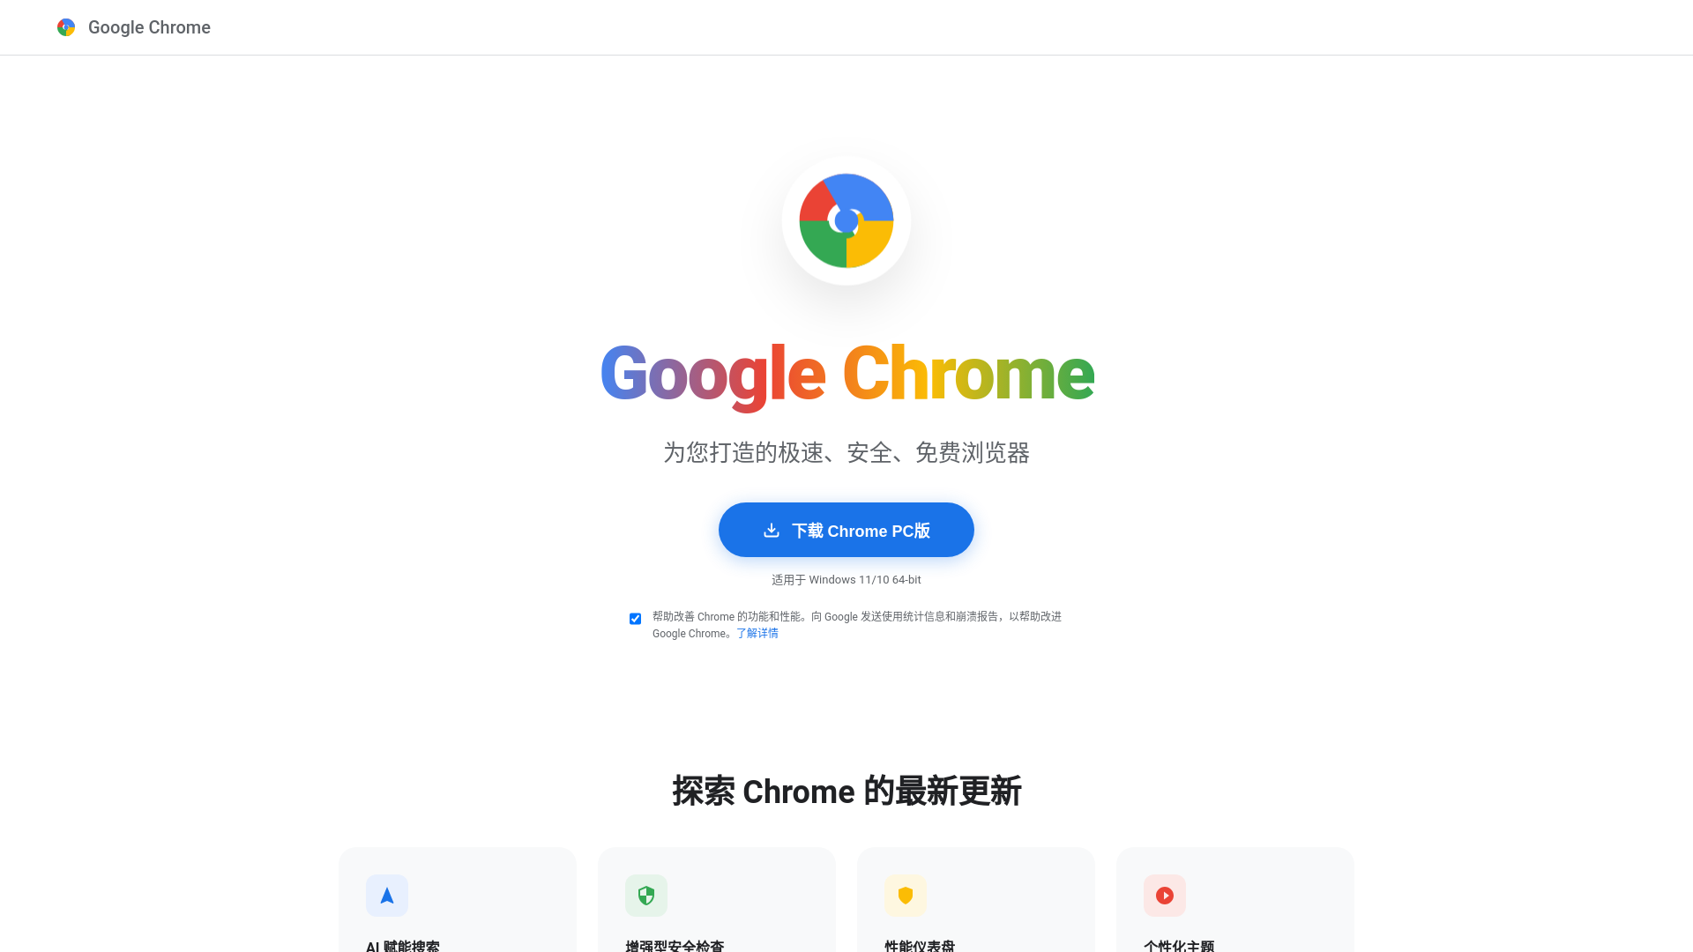Click the 适用于 Windows 11/10 64-bit note
This screenshot has width=1693, height=952.
[x=846, y=579]
